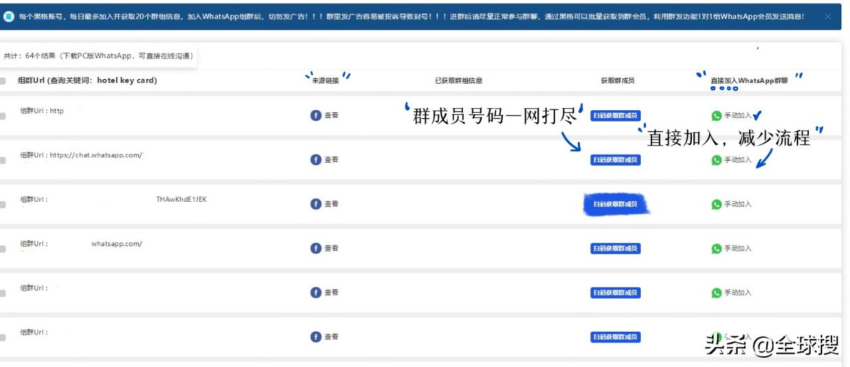Click the '组群Url (查询关键词: hotel key card)' column header

(x=87, y=80)
